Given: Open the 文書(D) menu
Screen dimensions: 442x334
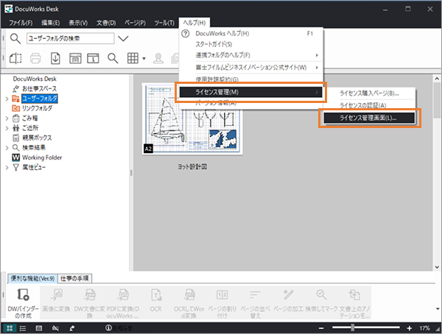Looking at the screenshot, I should pyautogui.click(x=106, y=23).
